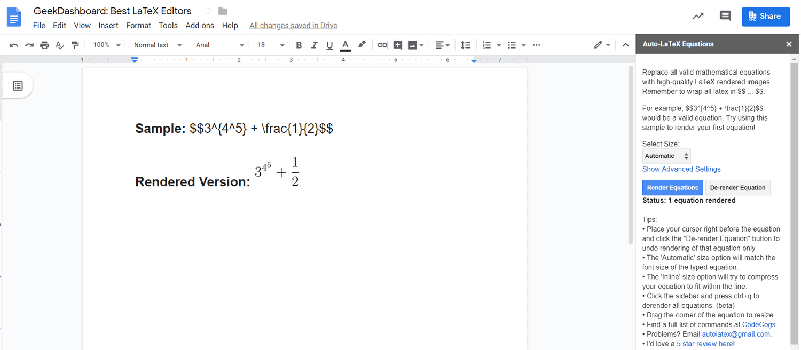Click the 'Rendered Version:' text

point(193,182)
